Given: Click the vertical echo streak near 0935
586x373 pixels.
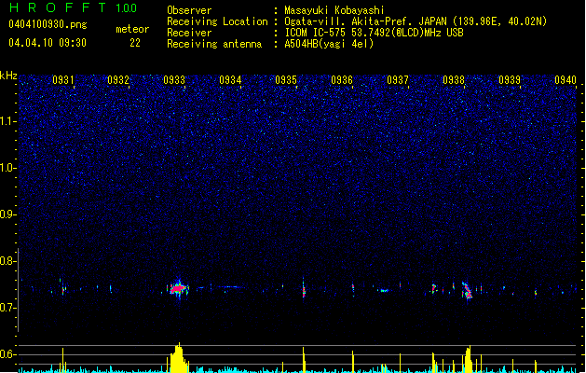Looking at the screenshot, I should 304,290.
